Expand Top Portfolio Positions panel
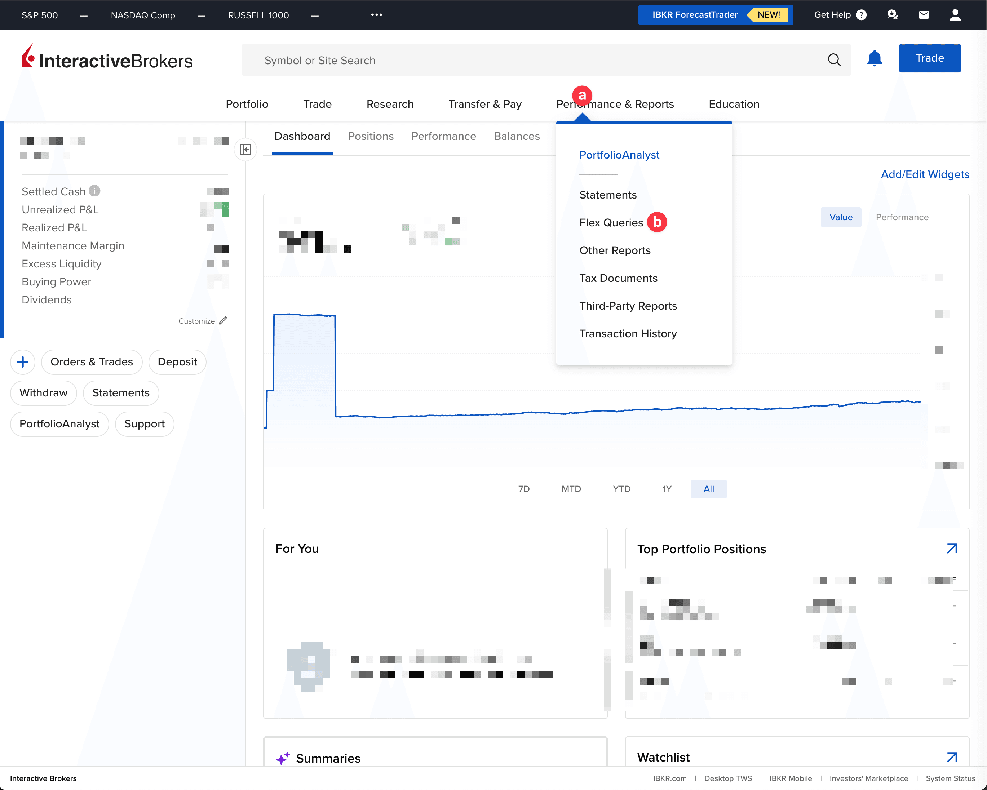The height and width of the screenshot is (790, 987). tap(951, 548)
